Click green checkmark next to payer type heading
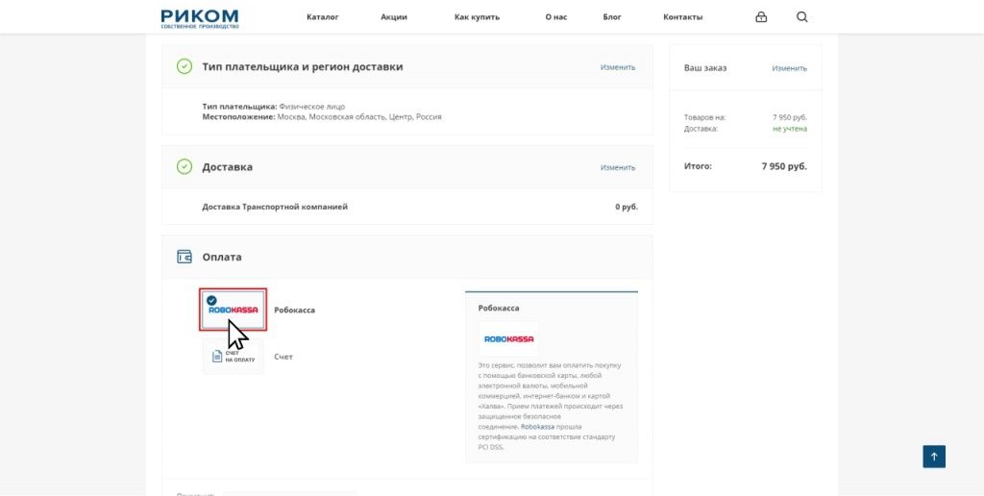Viewport: 984px width, 496px height. point(184,66)
